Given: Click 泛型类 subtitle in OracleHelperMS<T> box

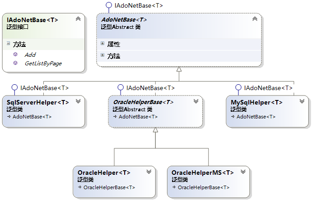Looking at the screenshot, I should coord(180,180).
